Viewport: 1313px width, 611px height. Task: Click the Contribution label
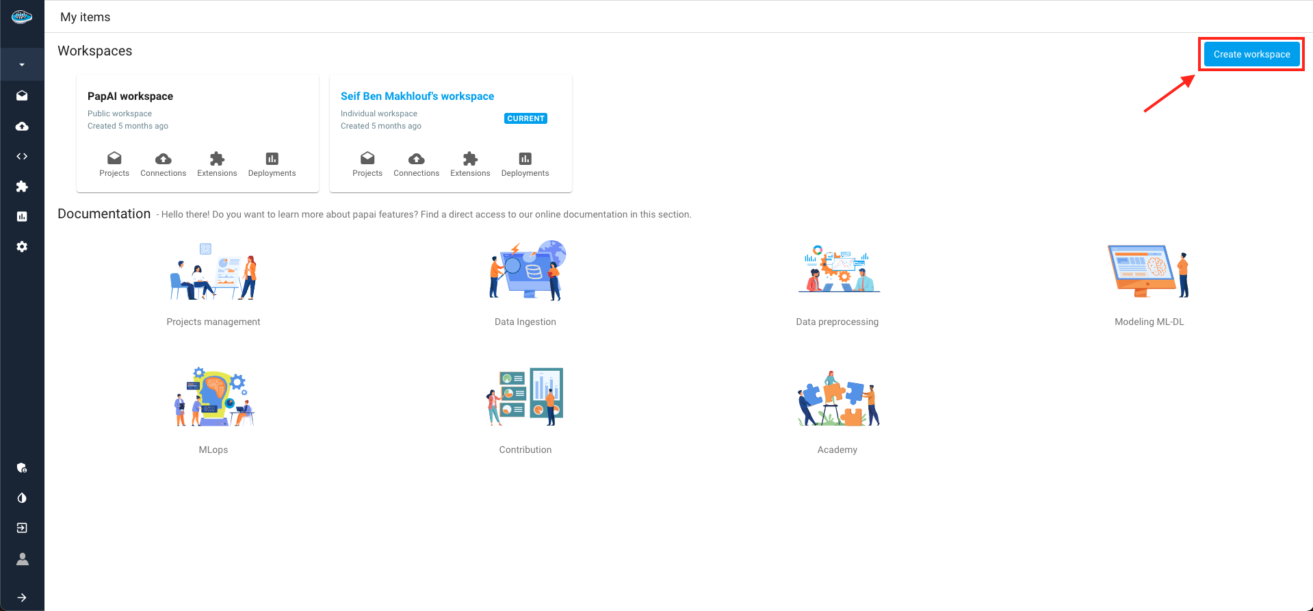click(525, 450)
